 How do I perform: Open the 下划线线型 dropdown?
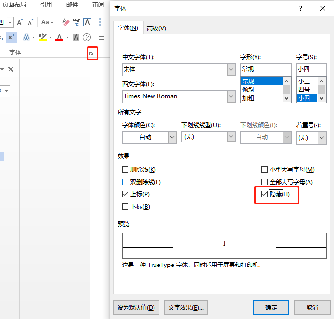point(231,137)
